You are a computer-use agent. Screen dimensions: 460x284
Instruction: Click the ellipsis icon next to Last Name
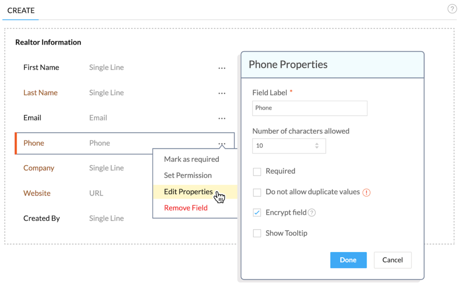pyautogui.click(x=221, y=93)
